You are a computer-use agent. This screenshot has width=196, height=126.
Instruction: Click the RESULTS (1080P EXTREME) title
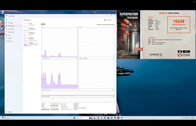(x=169, y=13)
